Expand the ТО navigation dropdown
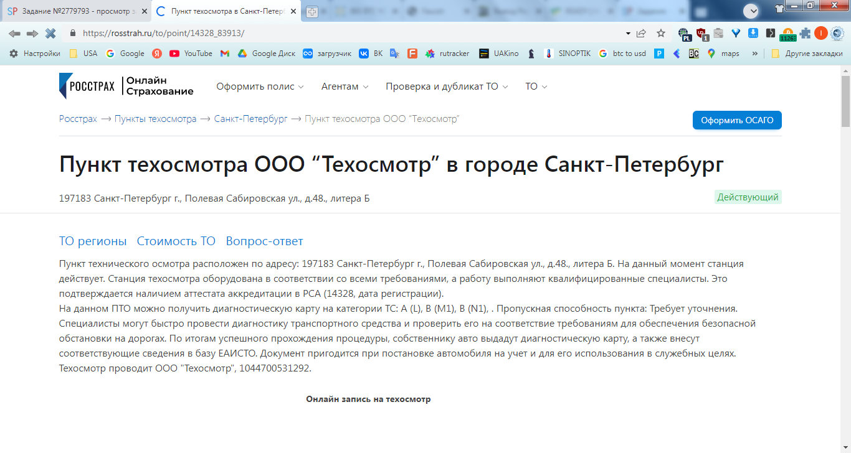 pos(536,86)
